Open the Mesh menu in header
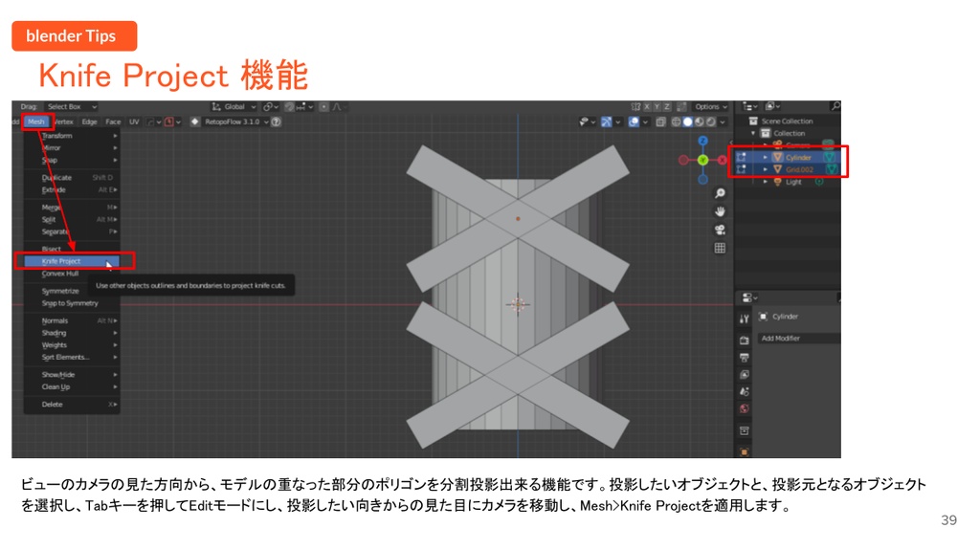Screen dimensions: 980x550 tap(35, 121)
